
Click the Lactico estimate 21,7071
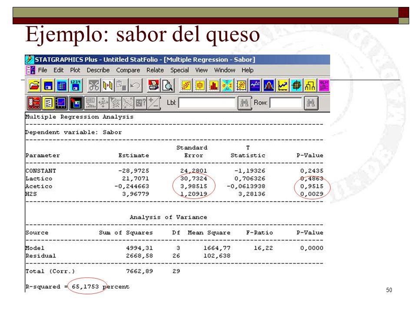pyautogui.click(x=136, y=179)
